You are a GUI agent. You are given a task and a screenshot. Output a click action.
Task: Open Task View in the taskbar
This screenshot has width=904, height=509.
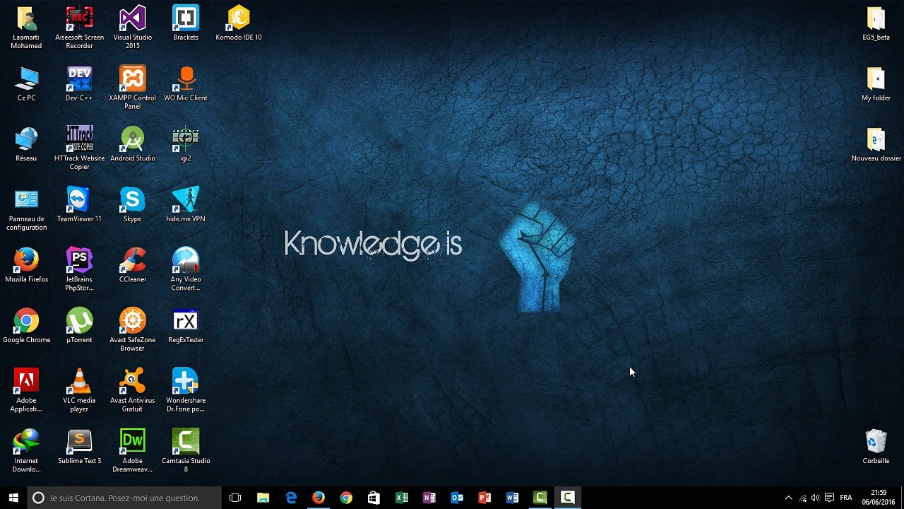pyautogui.click(x=235, y=498)
